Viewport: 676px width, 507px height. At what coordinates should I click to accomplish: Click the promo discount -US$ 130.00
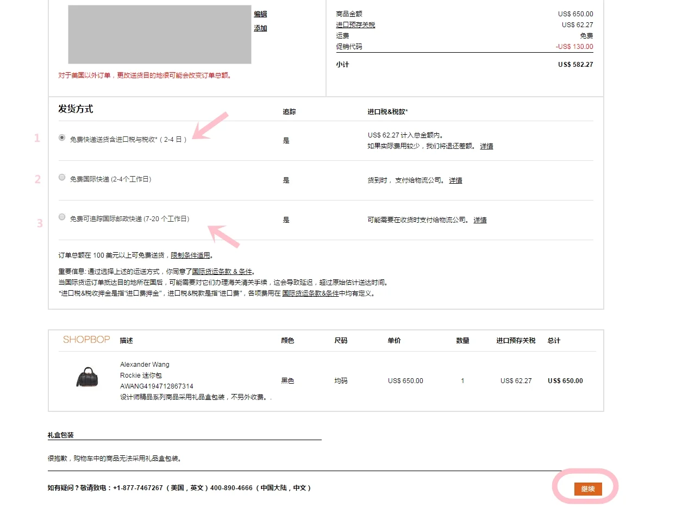click(x=574, y=47)
